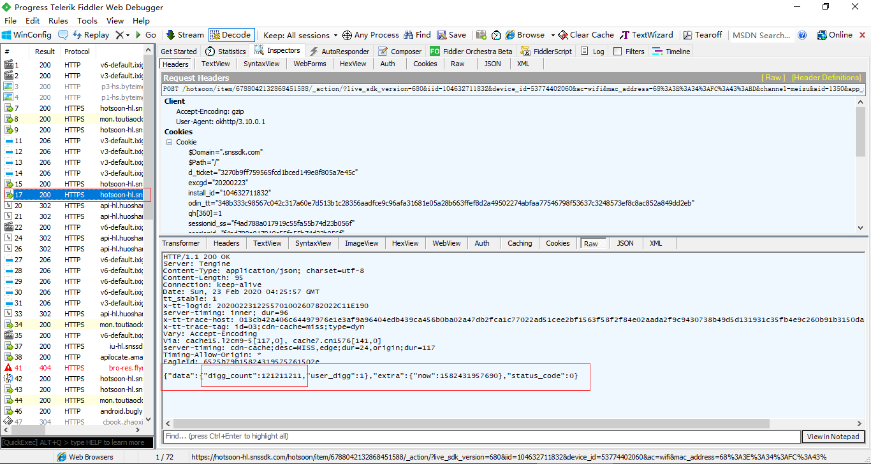Screen dimensions: 871x464
Task: Click the Result column header
Action: click(x=45, y=52)
